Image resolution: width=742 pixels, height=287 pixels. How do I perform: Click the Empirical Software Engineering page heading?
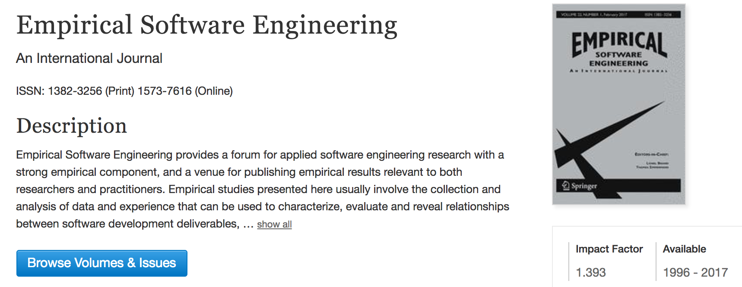click(206, 25)
